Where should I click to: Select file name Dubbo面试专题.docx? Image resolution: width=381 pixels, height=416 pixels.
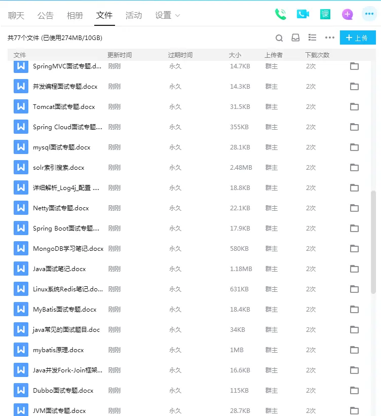coord(63,391)
